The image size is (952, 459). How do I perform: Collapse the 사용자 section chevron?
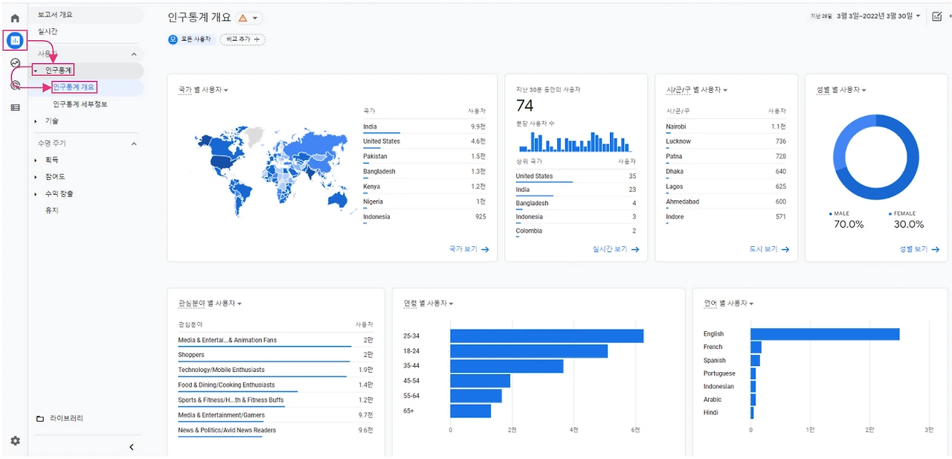[x=134, y=54]
